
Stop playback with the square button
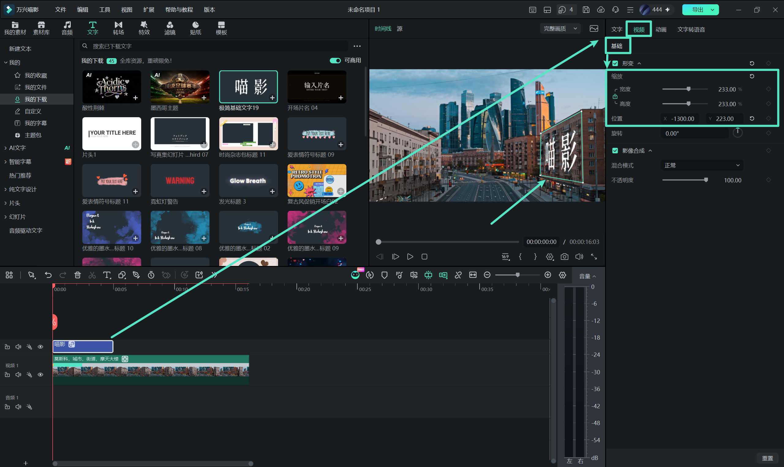(424, 257)
